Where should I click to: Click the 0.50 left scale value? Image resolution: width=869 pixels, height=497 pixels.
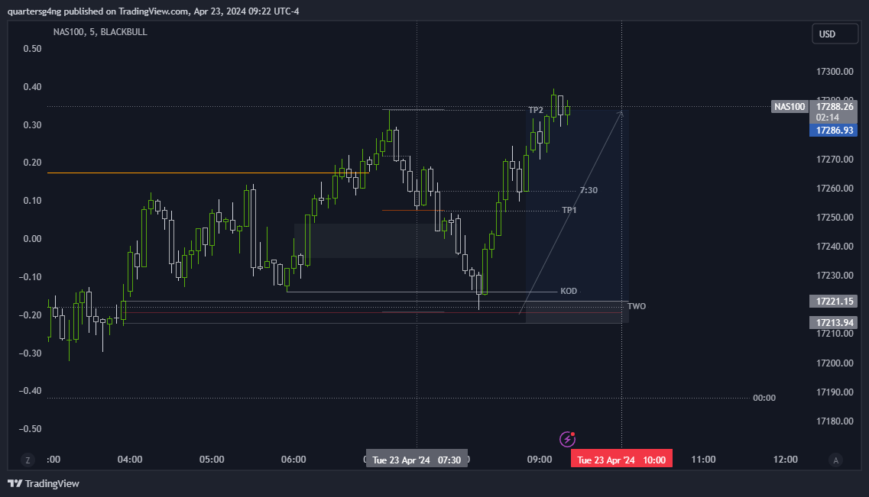coord(32,49)
